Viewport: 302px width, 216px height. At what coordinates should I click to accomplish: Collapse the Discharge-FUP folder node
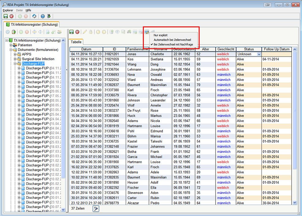coord(15,64)
